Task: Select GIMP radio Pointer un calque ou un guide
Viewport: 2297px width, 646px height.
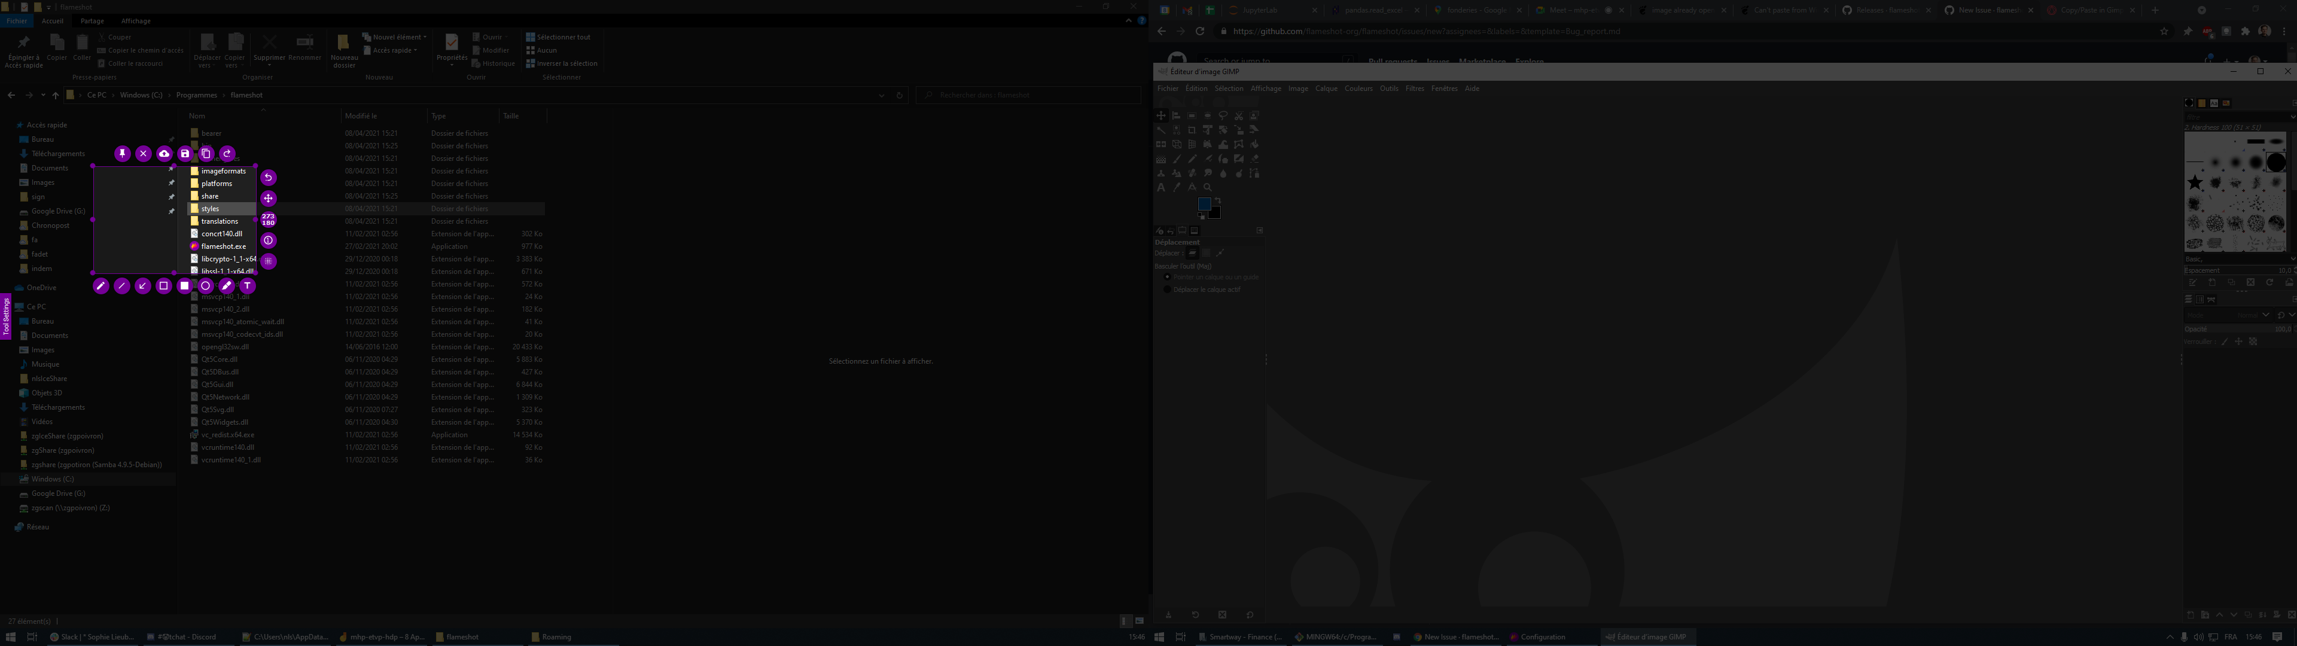Action: pos(1167,276)
